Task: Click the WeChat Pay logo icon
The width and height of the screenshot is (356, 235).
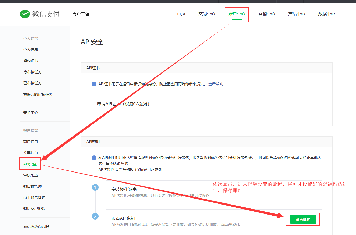Action: pyautogui.click(x=25, y=14)
